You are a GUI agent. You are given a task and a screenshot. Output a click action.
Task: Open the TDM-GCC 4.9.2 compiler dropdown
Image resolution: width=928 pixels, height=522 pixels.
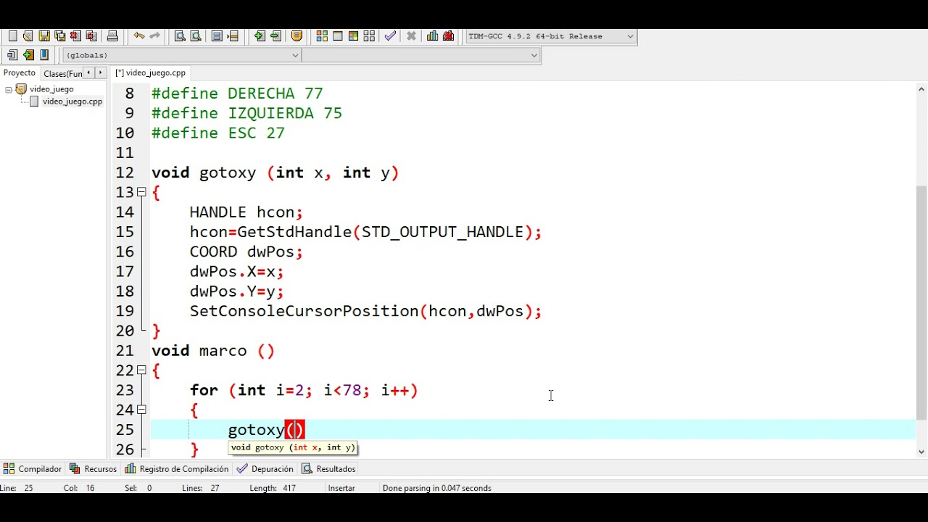[551, 36]
